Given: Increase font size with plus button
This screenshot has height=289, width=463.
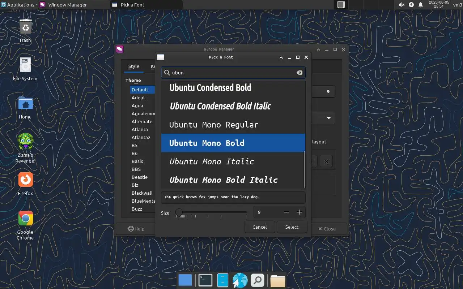Looking at the screenshot, I should 299,212.
